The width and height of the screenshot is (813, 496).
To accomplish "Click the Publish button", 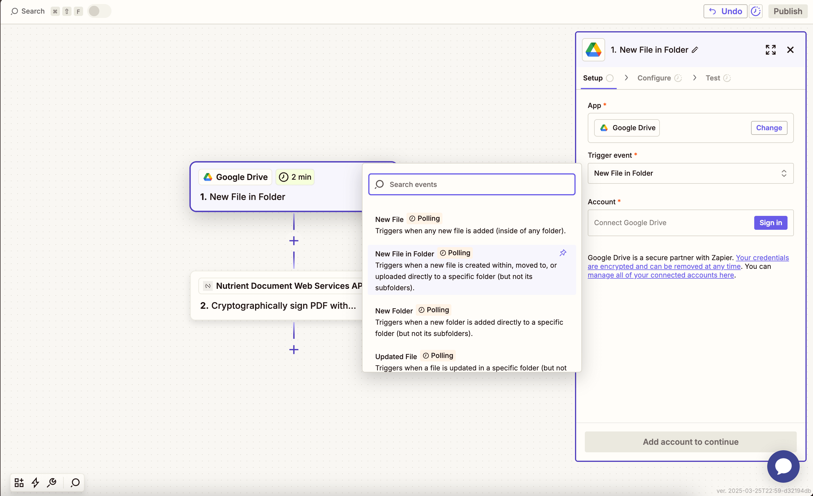I will pos(788,11).
